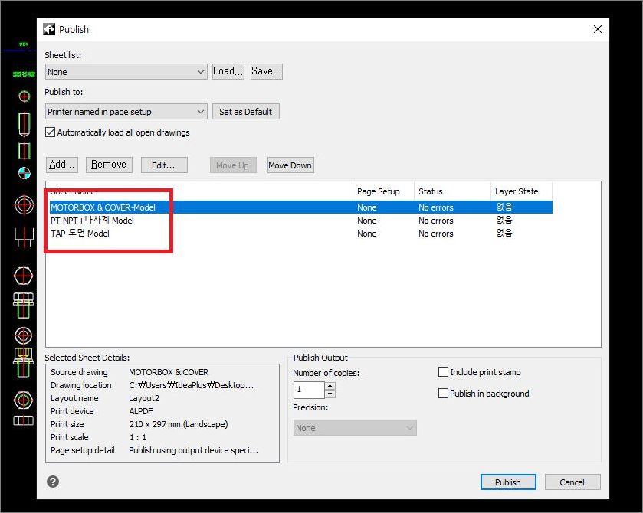The image size is (643, 513).
Task: Click the ALPDF print device value
Action: (x=141, y=411)
